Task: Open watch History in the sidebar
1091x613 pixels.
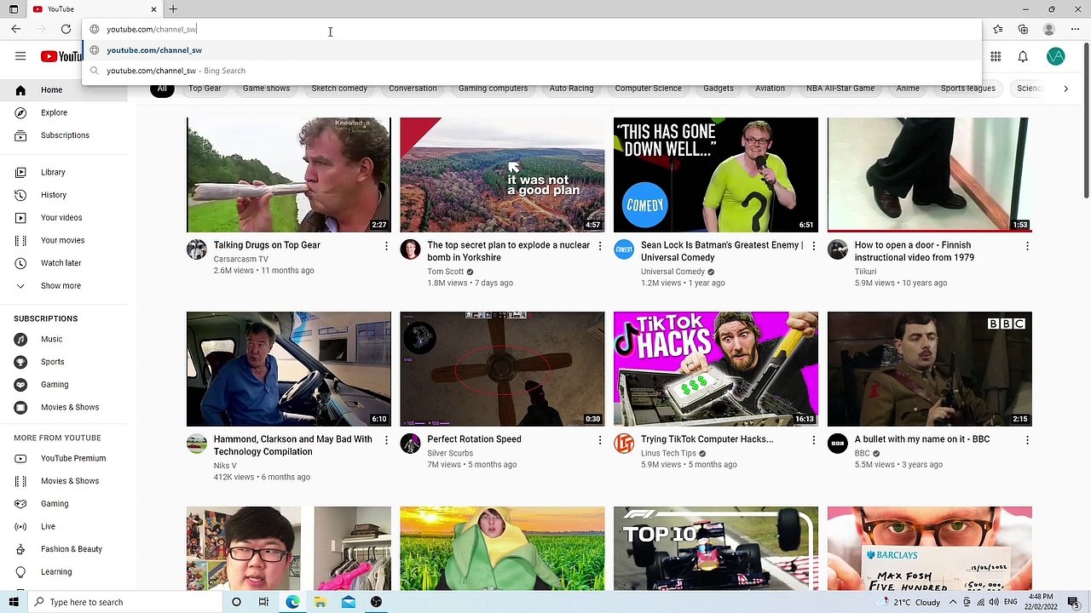Action: [64, 195]
